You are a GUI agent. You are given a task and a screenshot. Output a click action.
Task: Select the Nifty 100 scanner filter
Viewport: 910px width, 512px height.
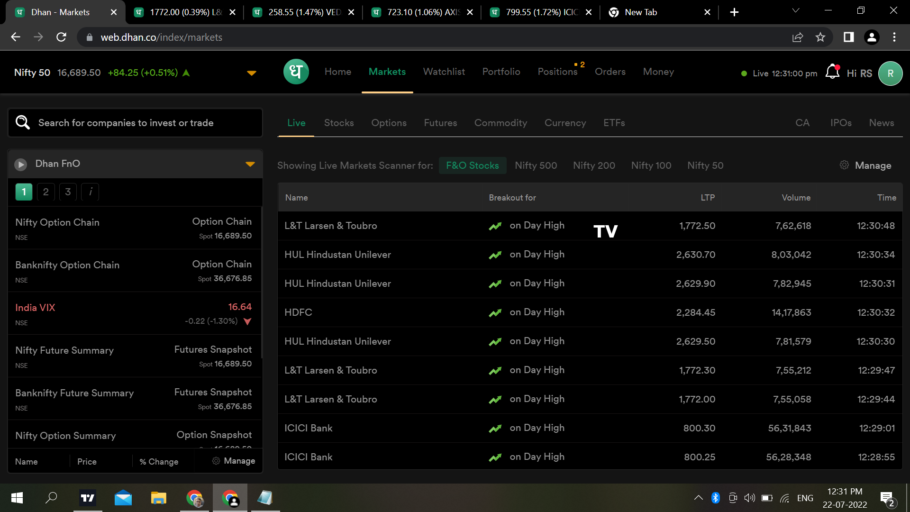(x=651, y=165)
